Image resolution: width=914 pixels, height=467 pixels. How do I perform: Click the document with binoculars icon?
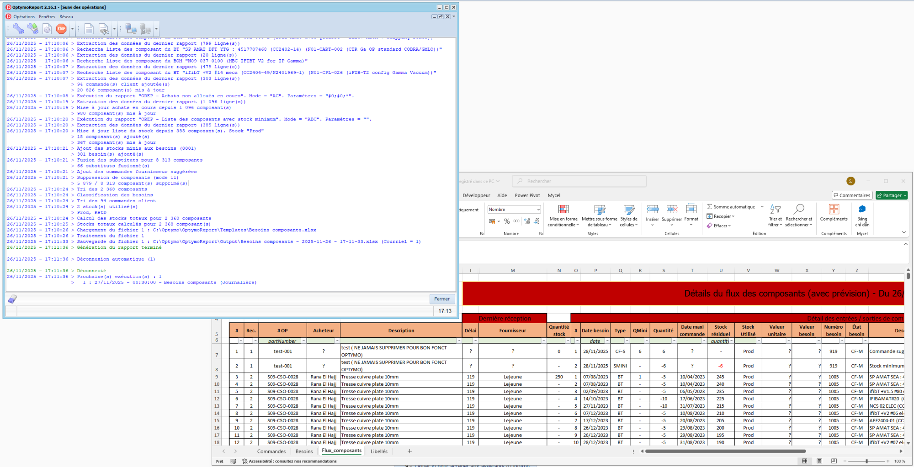coord(104,29)
